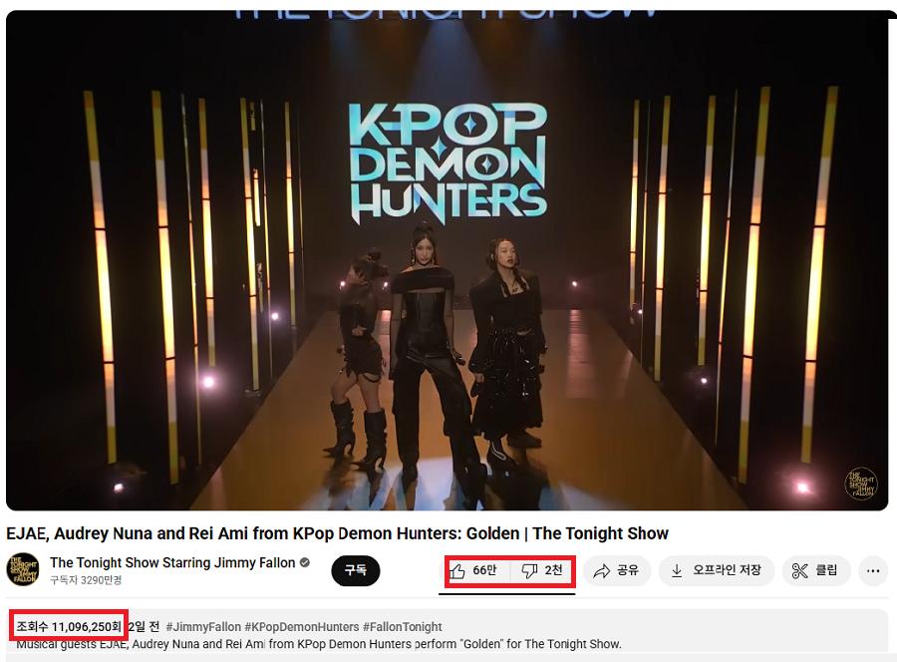897x662 pixels.
Task: Subscribe with the 구독 button
Action: [355, 570]
